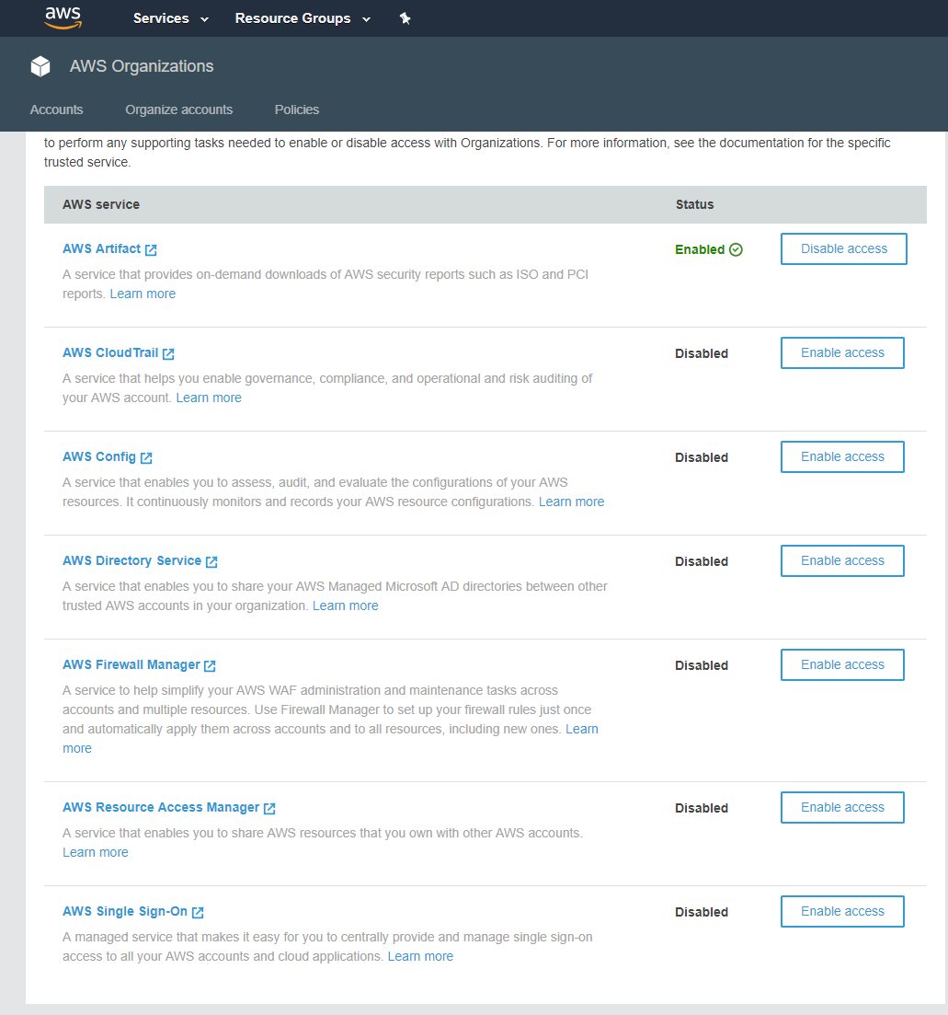This screenshot has height=1015, width=948.
Task: Open external link icon beside AWS Firewall Manager
Action: [210, 665]
